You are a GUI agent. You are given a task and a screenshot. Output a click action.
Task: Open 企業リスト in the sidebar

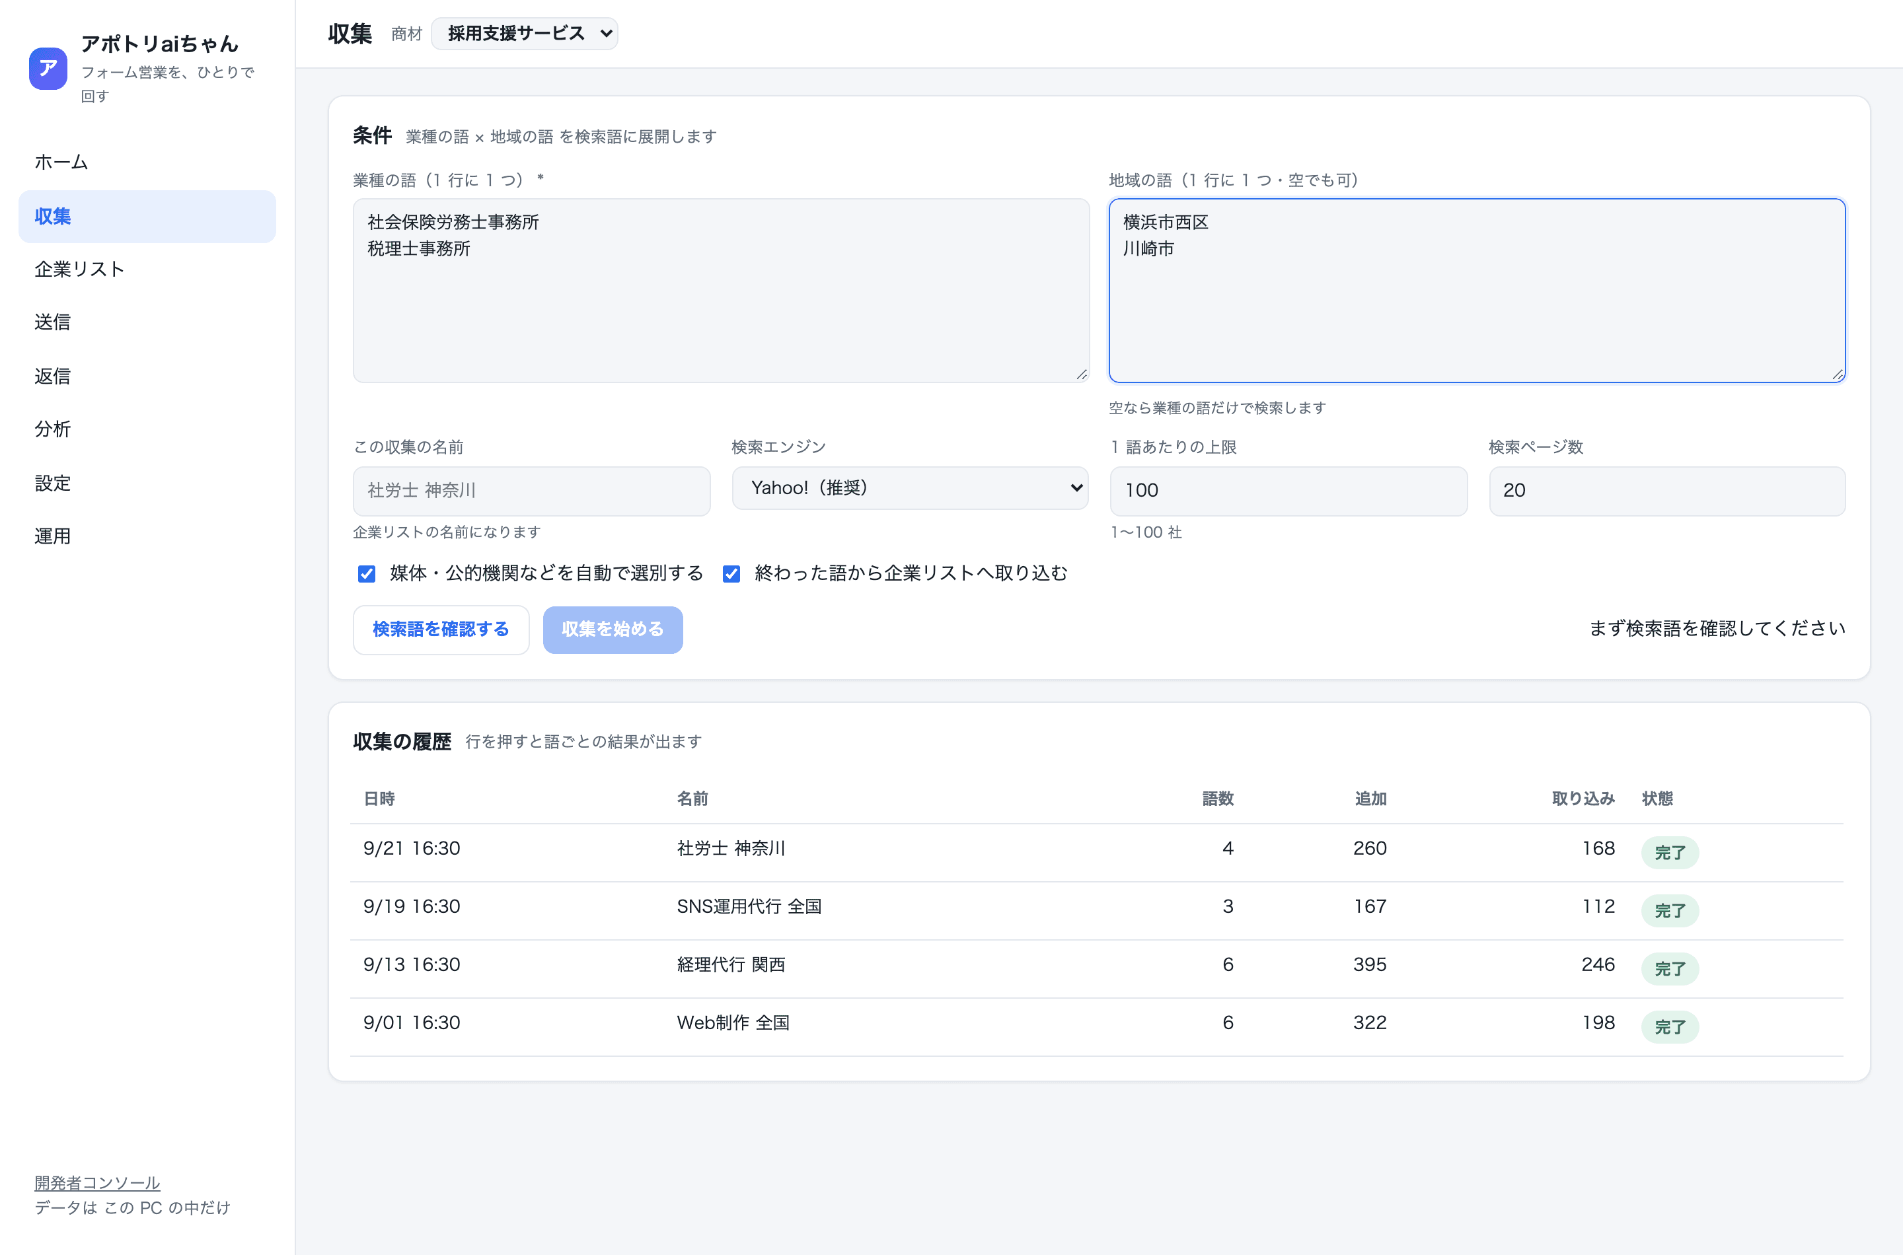tap(147, 269)
